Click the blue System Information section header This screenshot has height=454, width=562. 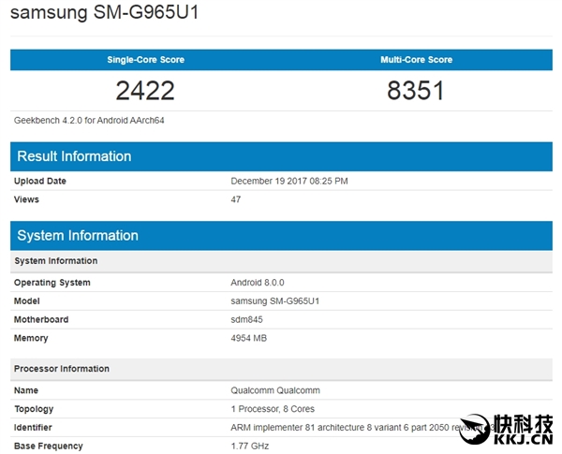pyautogui.click(x=78, y=236)
